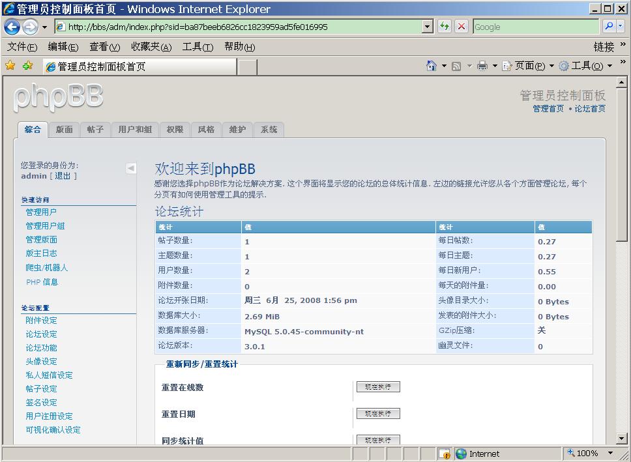Open the 私人短信设定 sidebar link

[x=49, y=375]
